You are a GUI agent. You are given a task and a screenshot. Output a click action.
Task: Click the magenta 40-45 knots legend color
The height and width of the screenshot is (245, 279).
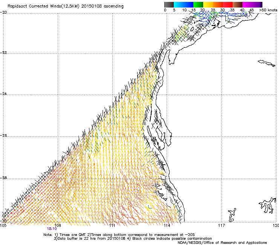click(x=247, y=5)
